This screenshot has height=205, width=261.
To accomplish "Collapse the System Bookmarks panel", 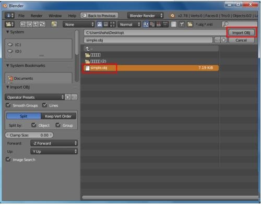I will tap(8, 65).
